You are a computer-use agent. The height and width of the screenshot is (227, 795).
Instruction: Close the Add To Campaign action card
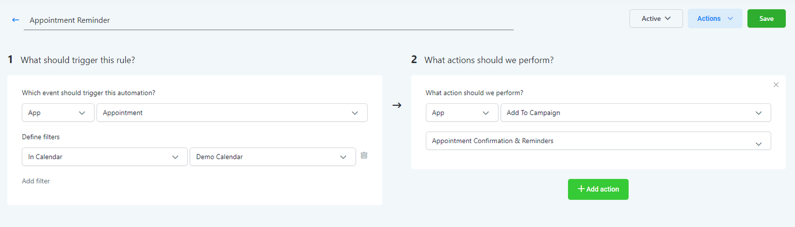pyautogui.click(x=776, y=85)
